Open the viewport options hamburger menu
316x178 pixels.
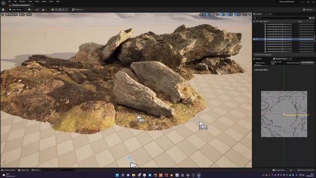(x=2, y=14)
